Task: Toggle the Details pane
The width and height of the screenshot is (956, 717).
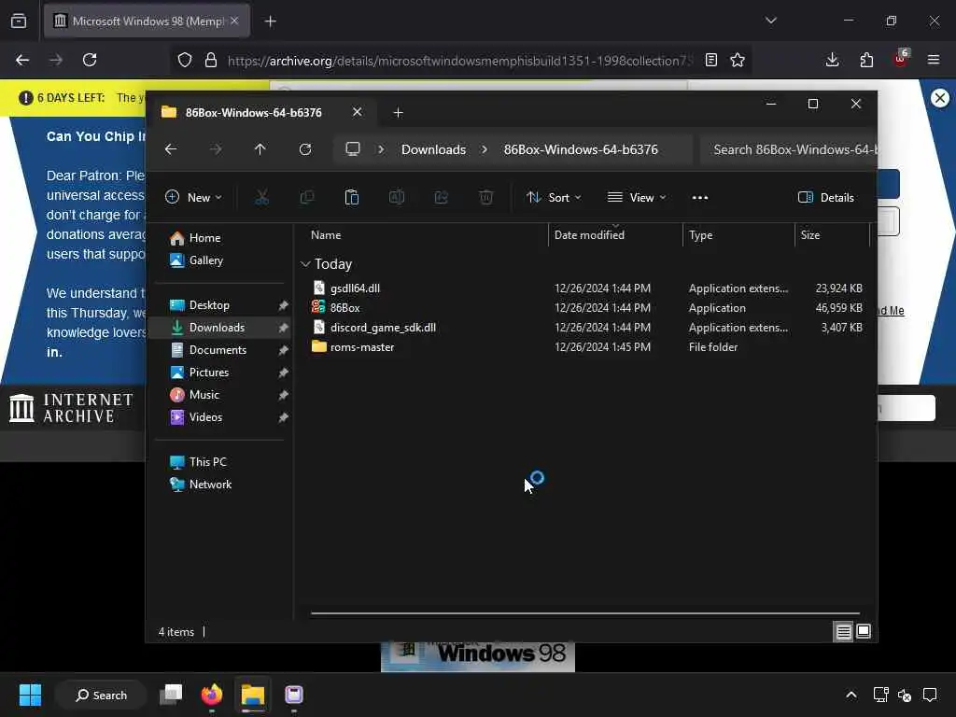Action: (x=826, y=198)
